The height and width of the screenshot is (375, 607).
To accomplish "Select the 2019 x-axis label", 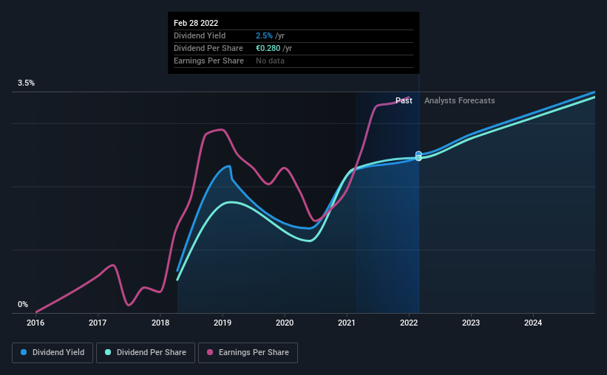I will click(x=223, y=323).
